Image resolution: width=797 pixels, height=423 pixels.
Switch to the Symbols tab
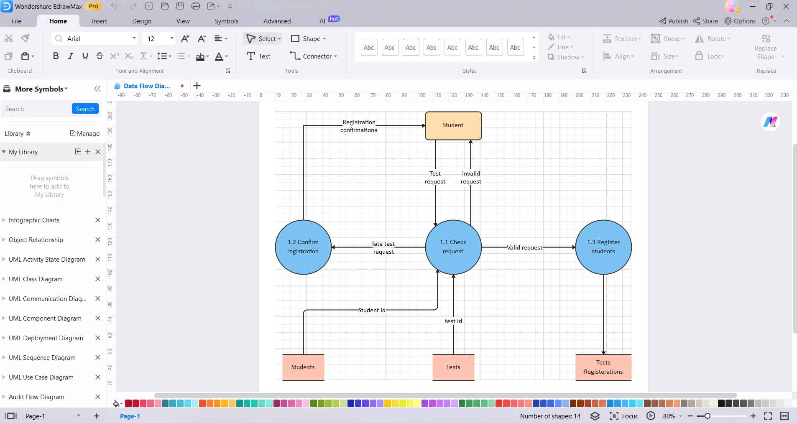(226, 21)
